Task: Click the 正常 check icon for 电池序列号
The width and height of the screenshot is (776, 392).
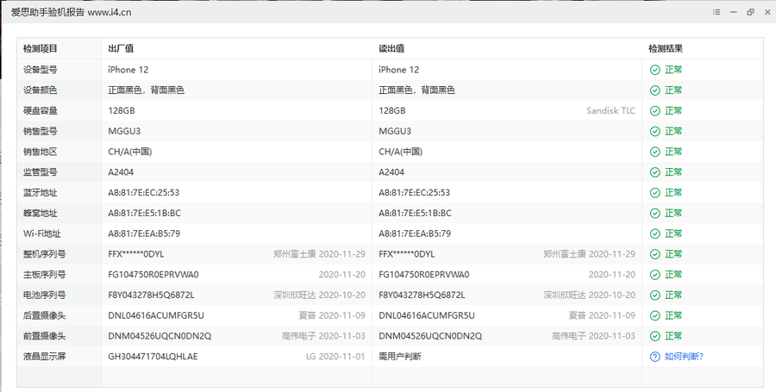Action: [654, 296]
